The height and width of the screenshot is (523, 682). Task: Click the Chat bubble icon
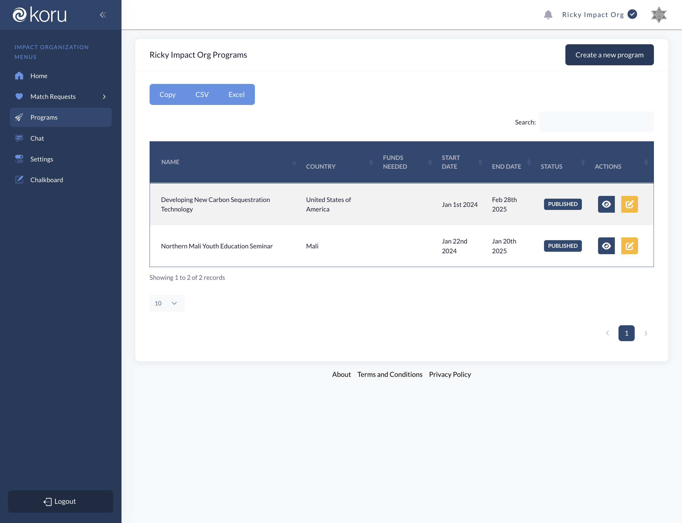(19, 138)
